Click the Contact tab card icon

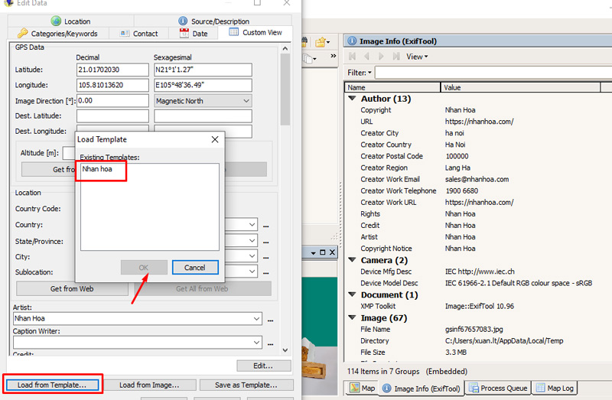[x=125, y=34]
